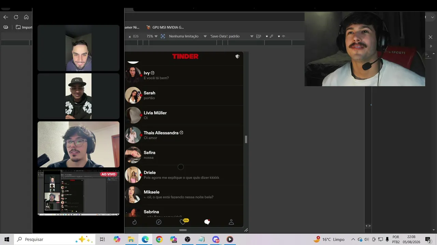Screen dimensions: 437x245
Task: Select the AO VIVO screen share thumbnail
Action: pos(79,193)
